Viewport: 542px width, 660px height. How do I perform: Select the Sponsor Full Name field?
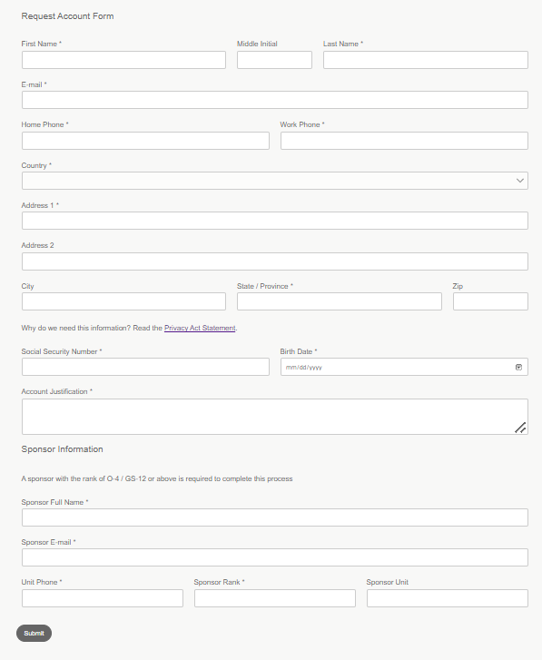click(x=275, y=517)
